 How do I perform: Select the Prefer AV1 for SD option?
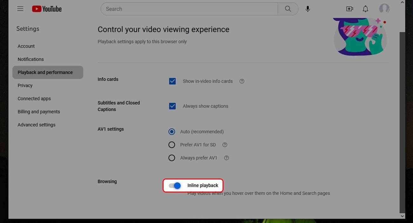pyautogui.click(x=172, y=145)
